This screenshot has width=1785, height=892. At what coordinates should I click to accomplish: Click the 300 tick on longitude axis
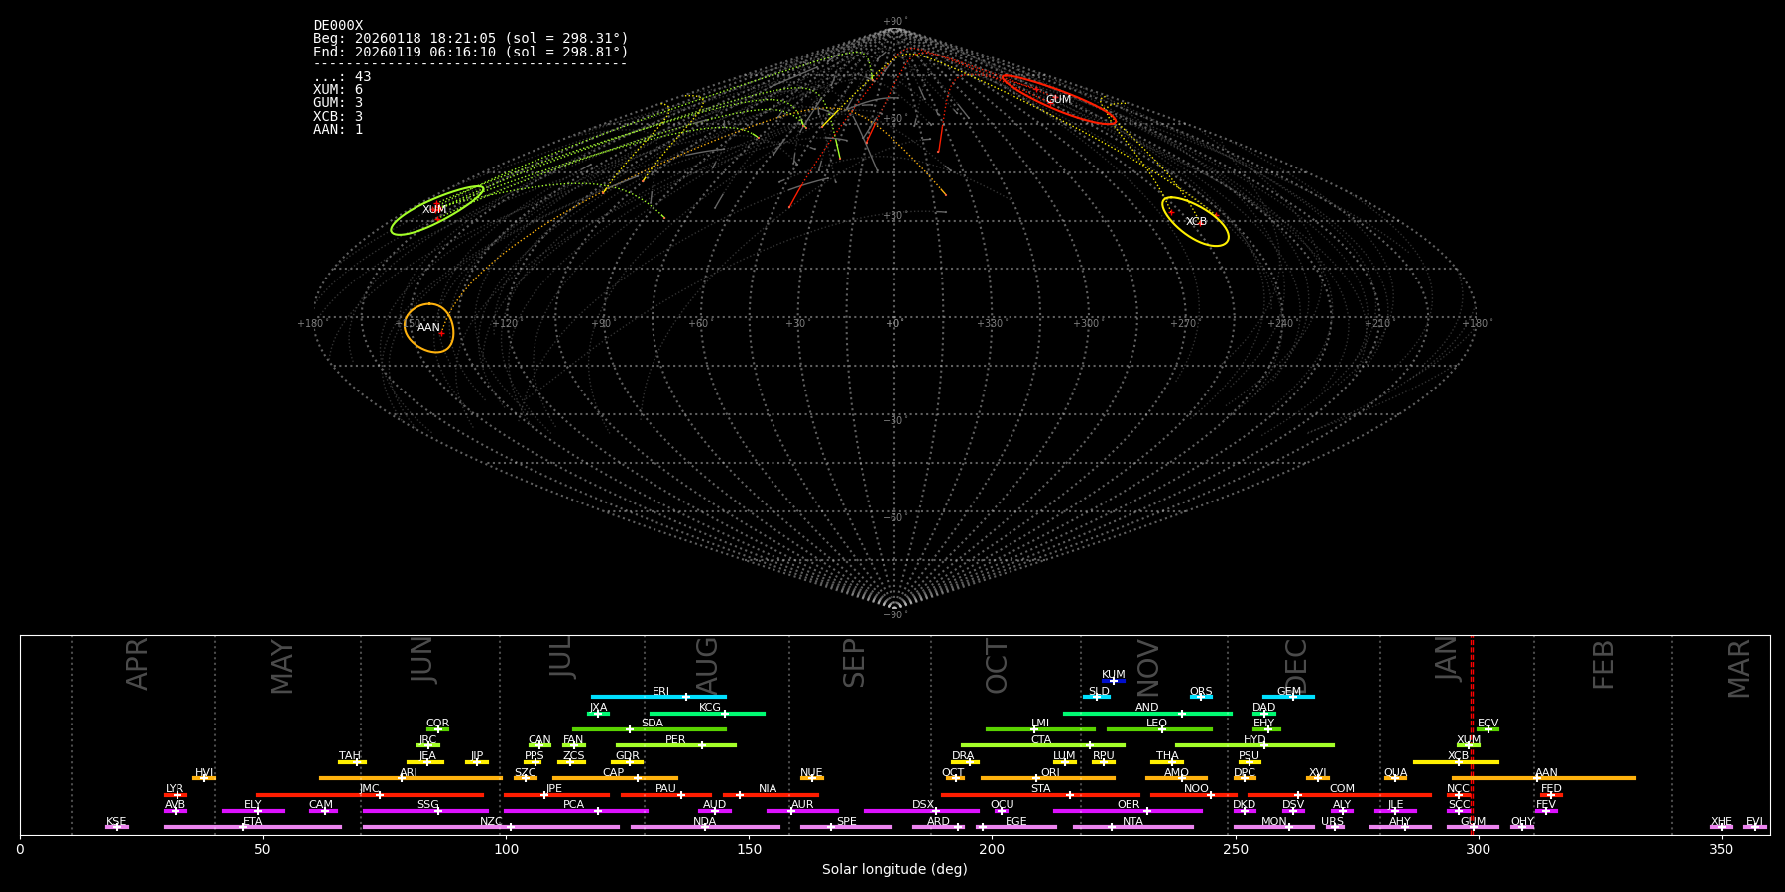[x=1478, y=849]
